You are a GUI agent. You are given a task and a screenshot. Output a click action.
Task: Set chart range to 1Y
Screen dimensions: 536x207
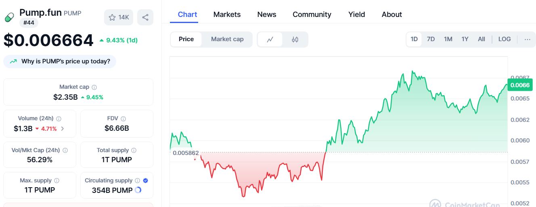[x=465, y=39]
